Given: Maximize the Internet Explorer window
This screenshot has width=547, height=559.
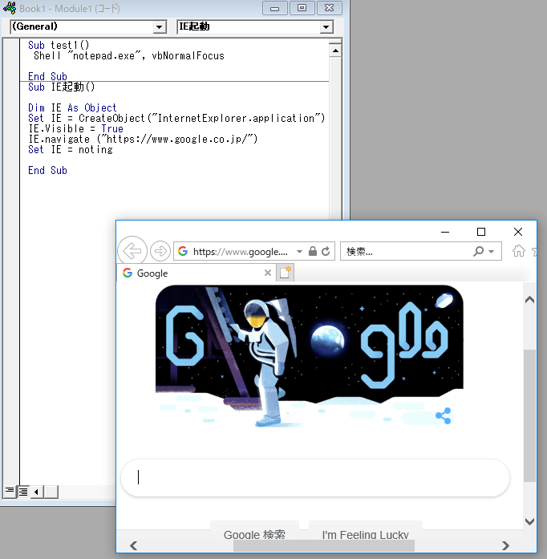Looking at the screenshot, I should coord(481,232).
